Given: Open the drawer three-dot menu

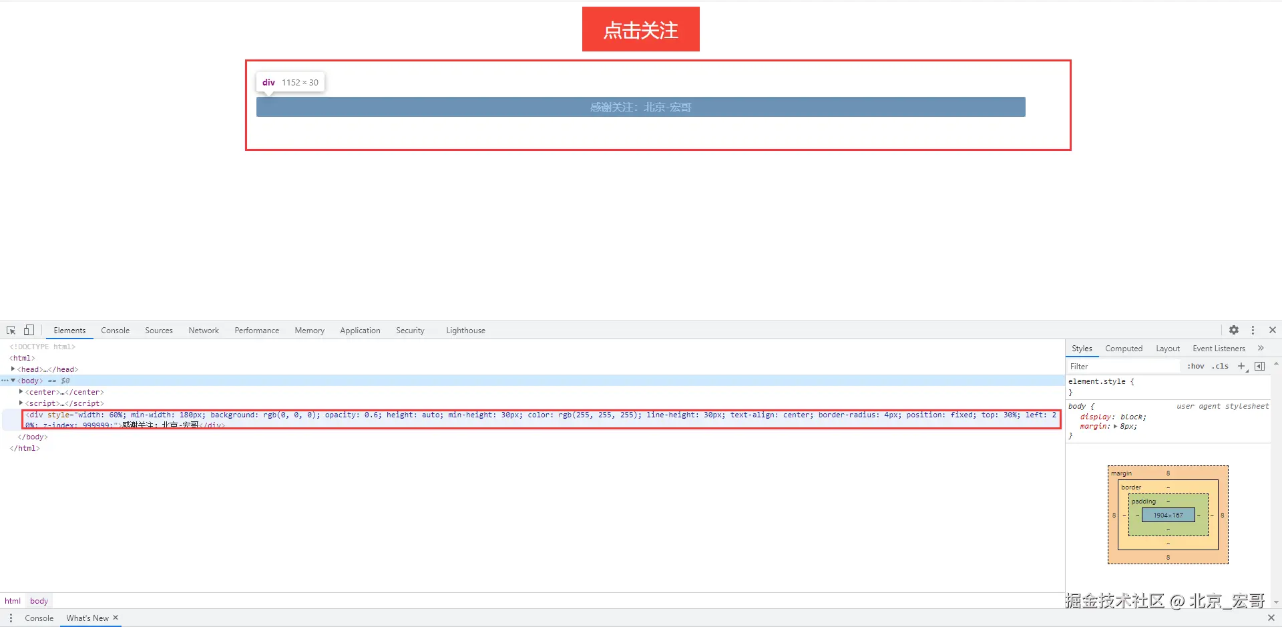Looking at the screenshot, I should (11, 618).
